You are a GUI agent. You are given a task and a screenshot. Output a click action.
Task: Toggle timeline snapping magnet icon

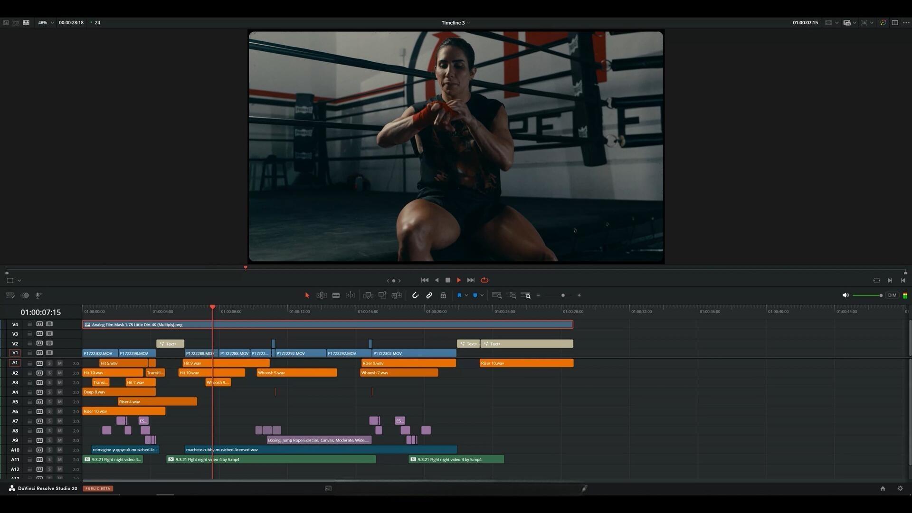pos(415,295)
